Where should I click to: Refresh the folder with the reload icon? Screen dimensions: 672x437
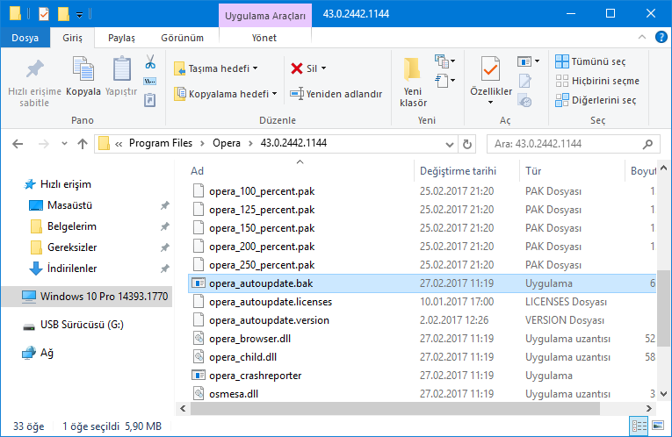pos(468,144)
